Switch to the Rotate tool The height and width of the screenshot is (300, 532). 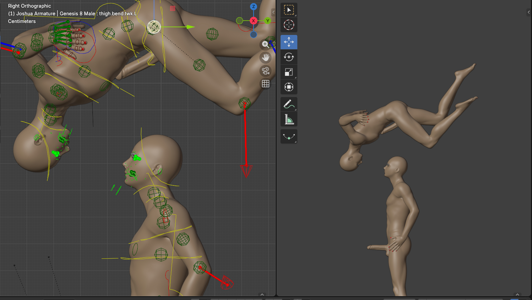[289, 57]
